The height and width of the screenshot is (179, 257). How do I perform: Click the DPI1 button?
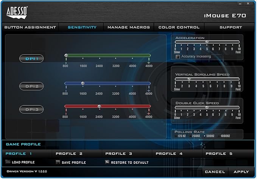pyautogui.click(x=31, y=59)
